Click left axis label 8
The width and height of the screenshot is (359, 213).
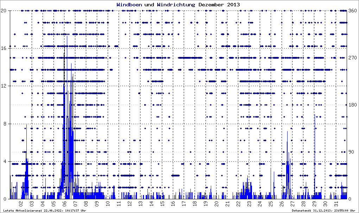tap(5, 124)
